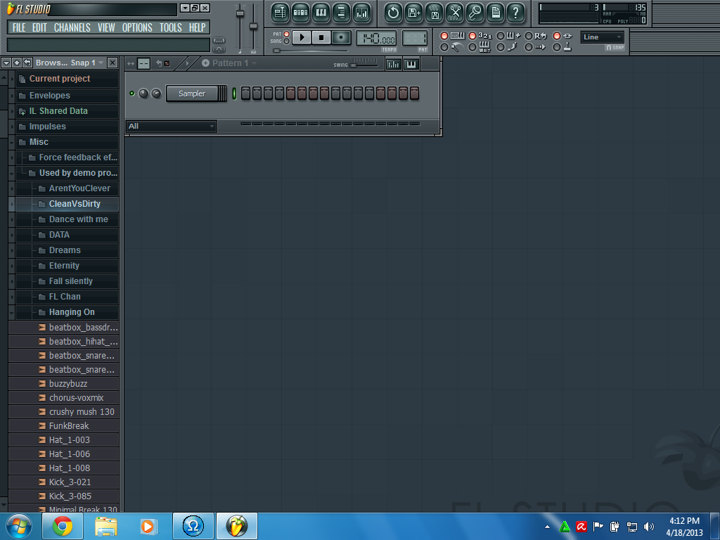The height and width of the screenshot is (540, 720).
Task: Toggle the Sampler channel mute LED
Action: pos(131,94)
